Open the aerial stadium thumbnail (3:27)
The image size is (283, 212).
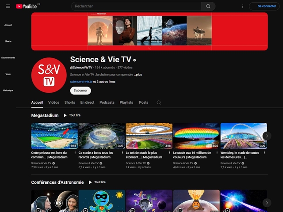(x=102, y=136)
